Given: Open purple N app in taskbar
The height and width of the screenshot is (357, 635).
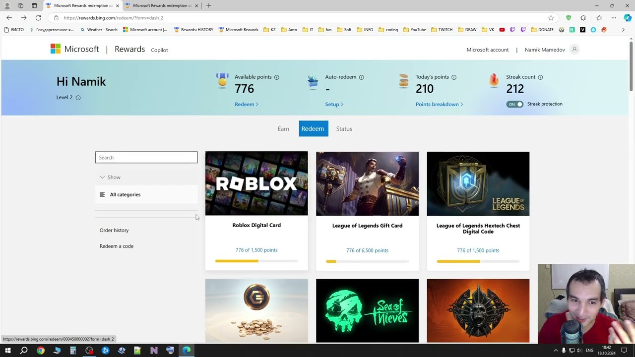Looking at the screenshot, I should click(x=154, y=351).
